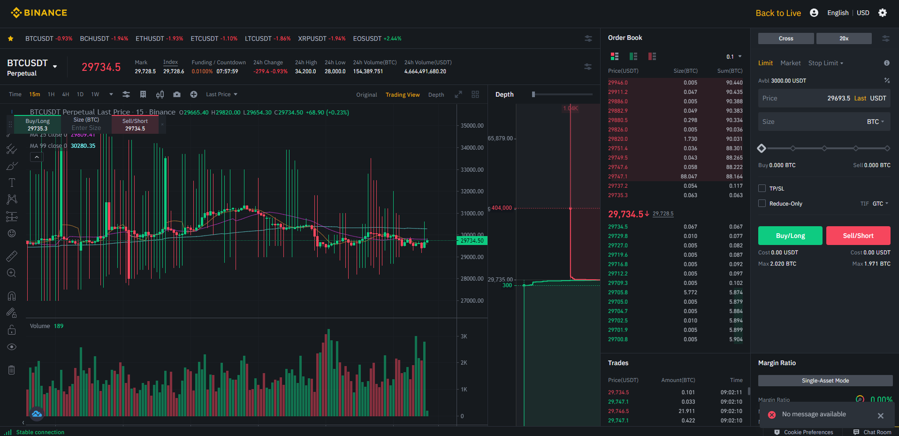Image resolution: width=899 pixels, height=436 pixels.
Task: Click the Single-Asset Mode button
Action: coord(825,381)
